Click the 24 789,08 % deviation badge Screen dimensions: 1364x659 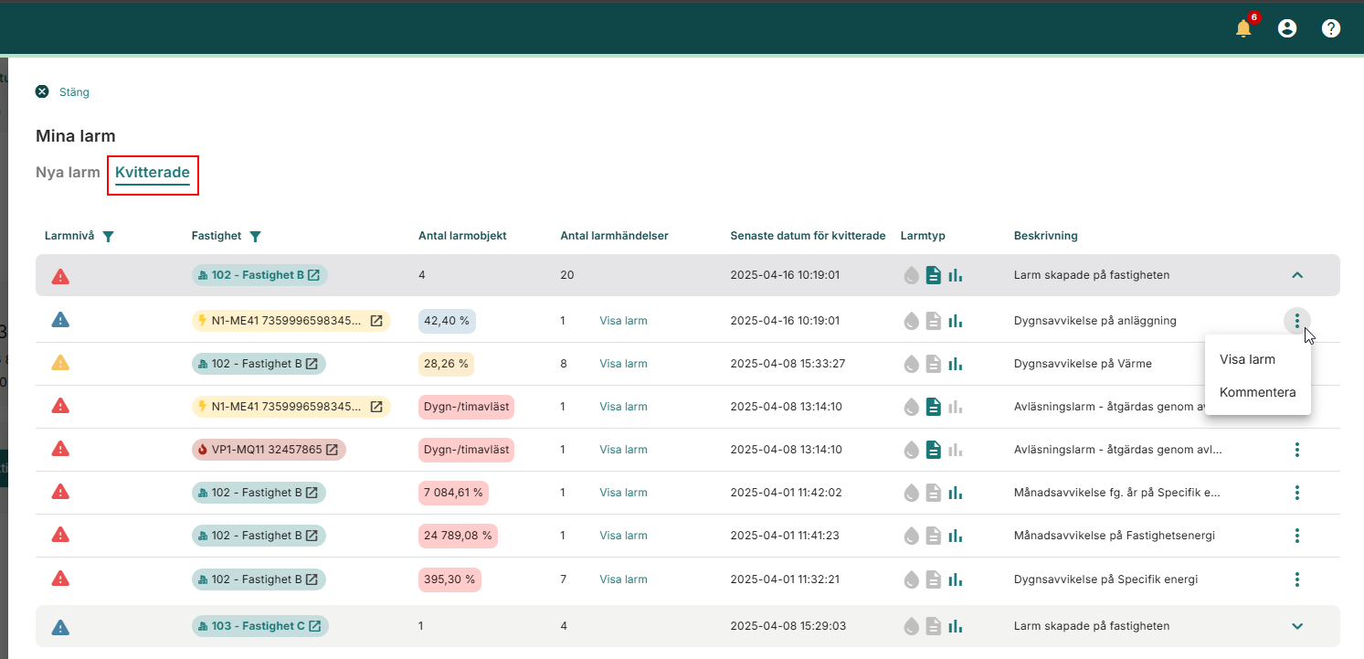point(458,536)
